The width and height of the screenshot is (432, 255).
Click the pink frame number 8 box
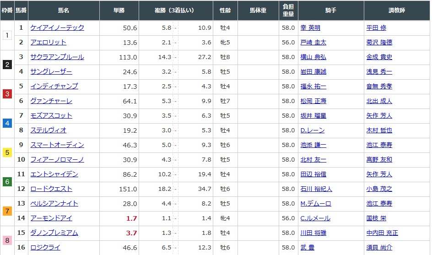[7, 240]
